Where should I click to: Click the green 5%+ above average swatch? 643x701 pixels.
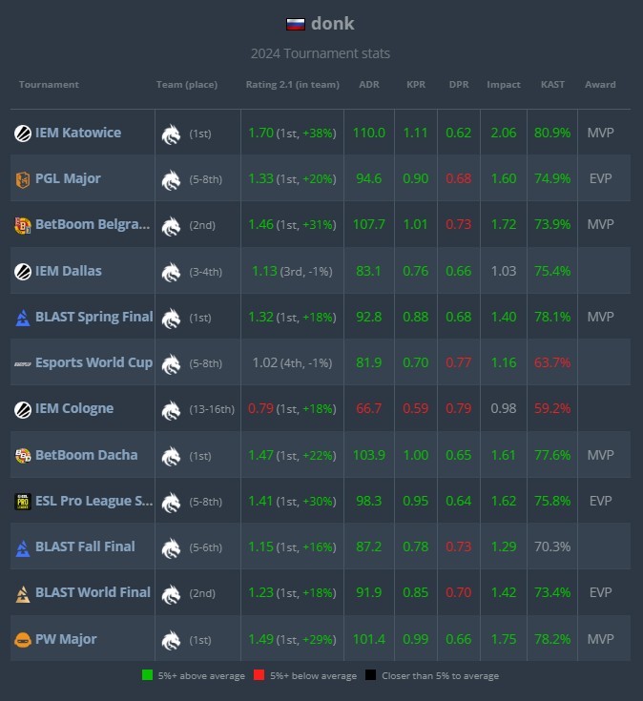[147, 675]
